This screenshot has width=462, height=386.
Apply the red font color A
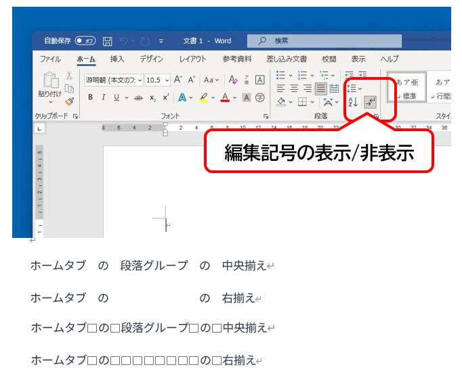[x=225, y=97]
